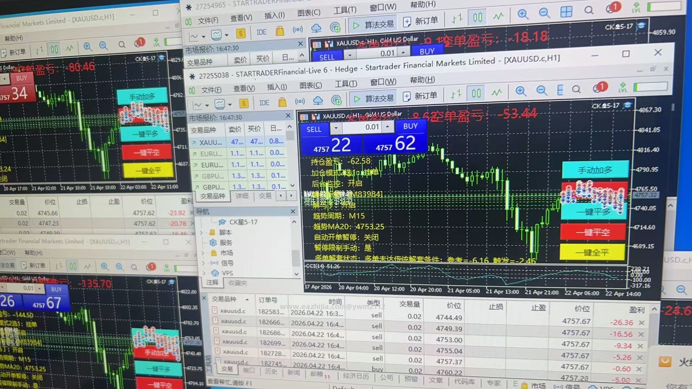Open 工具(T) menu in back top window

tap(345, 10)
